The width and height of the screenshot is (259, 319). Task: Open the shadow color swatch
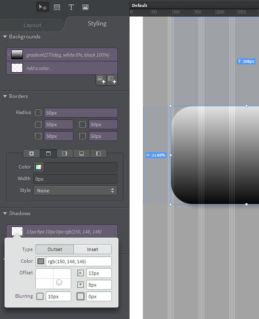coord(41,261)
